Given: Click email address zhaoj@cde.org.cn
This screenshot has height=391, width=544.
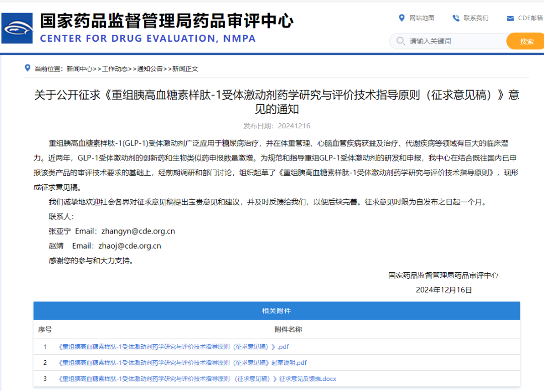Looking at the screenshot, I should (x=130, y=246).
